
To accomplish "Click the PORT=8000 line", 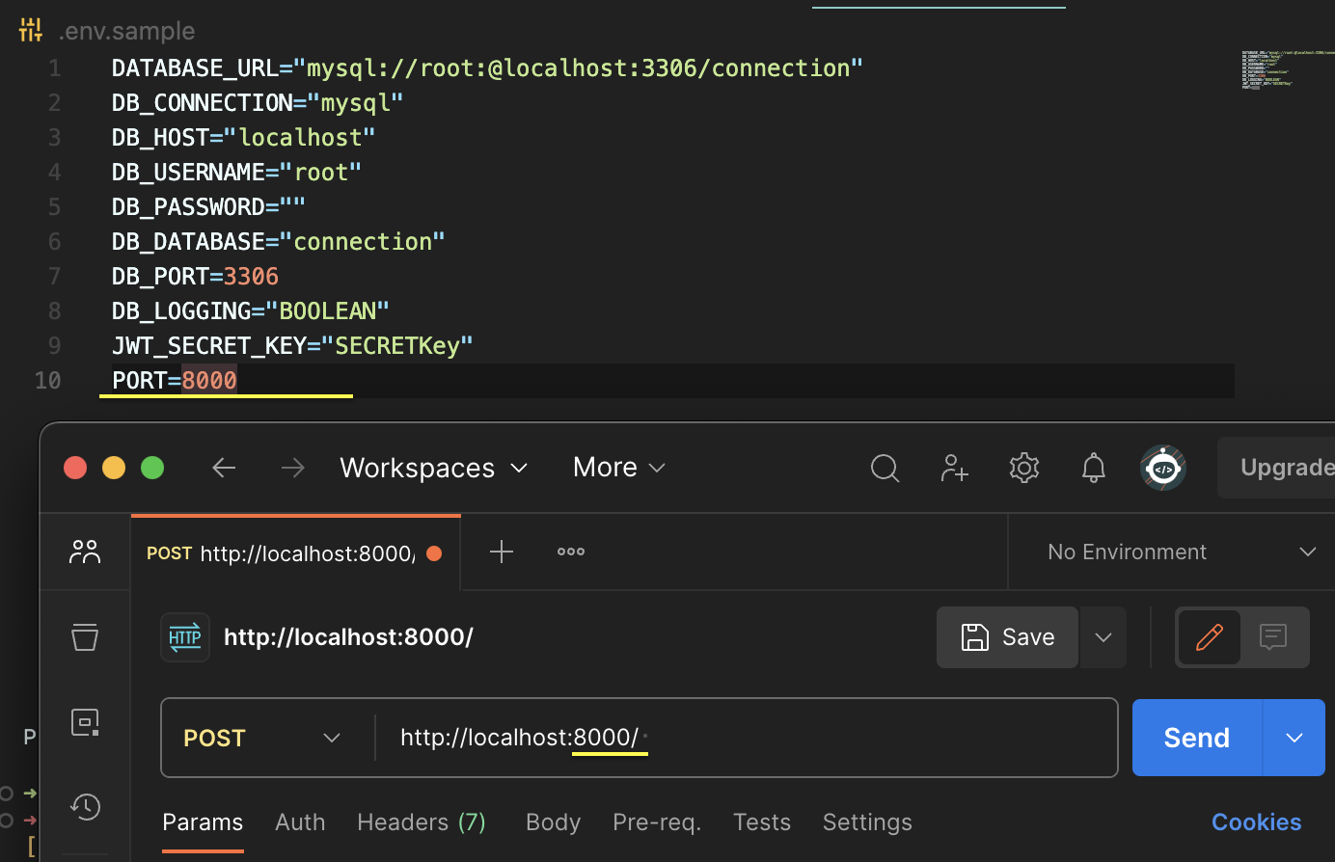I will click(x=175, y=381).
